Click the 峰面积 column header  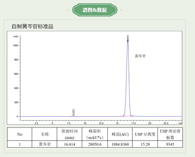point(95,134)
